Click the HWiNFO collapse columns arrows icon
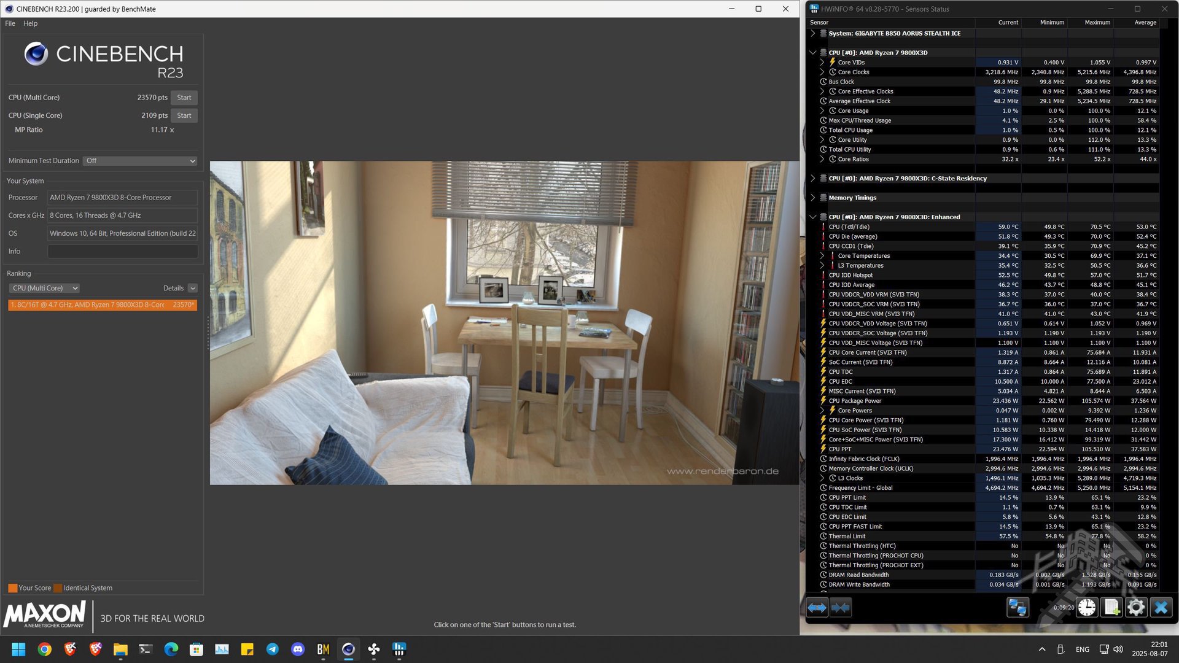 point(841,608)
